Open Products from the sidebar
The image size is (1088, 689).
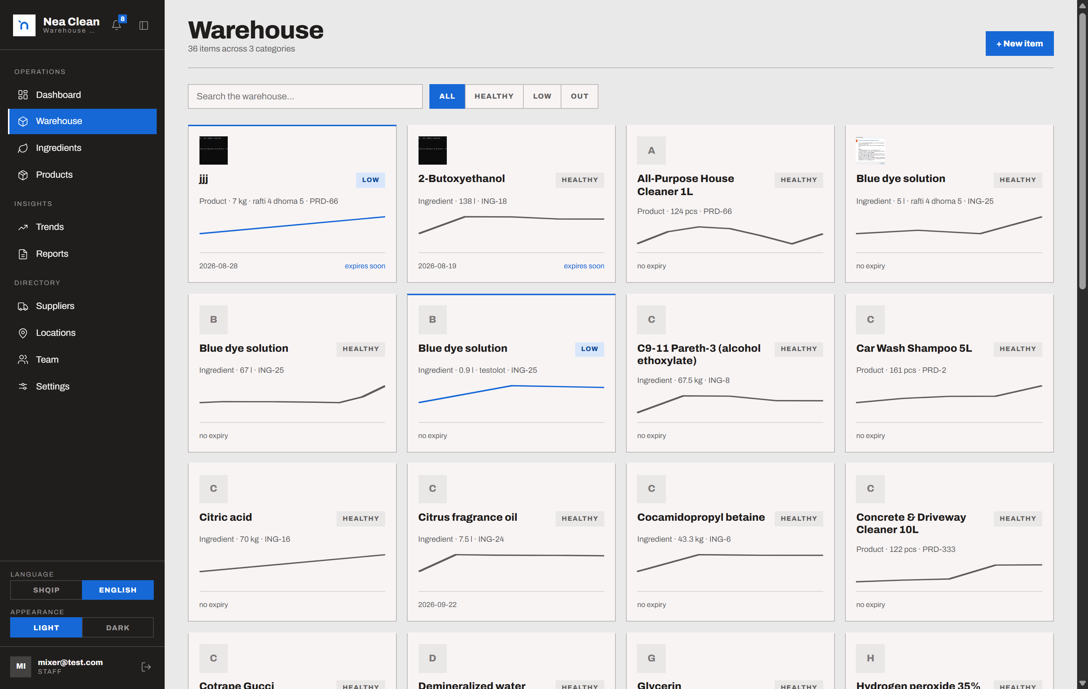[x=82, y=175]
